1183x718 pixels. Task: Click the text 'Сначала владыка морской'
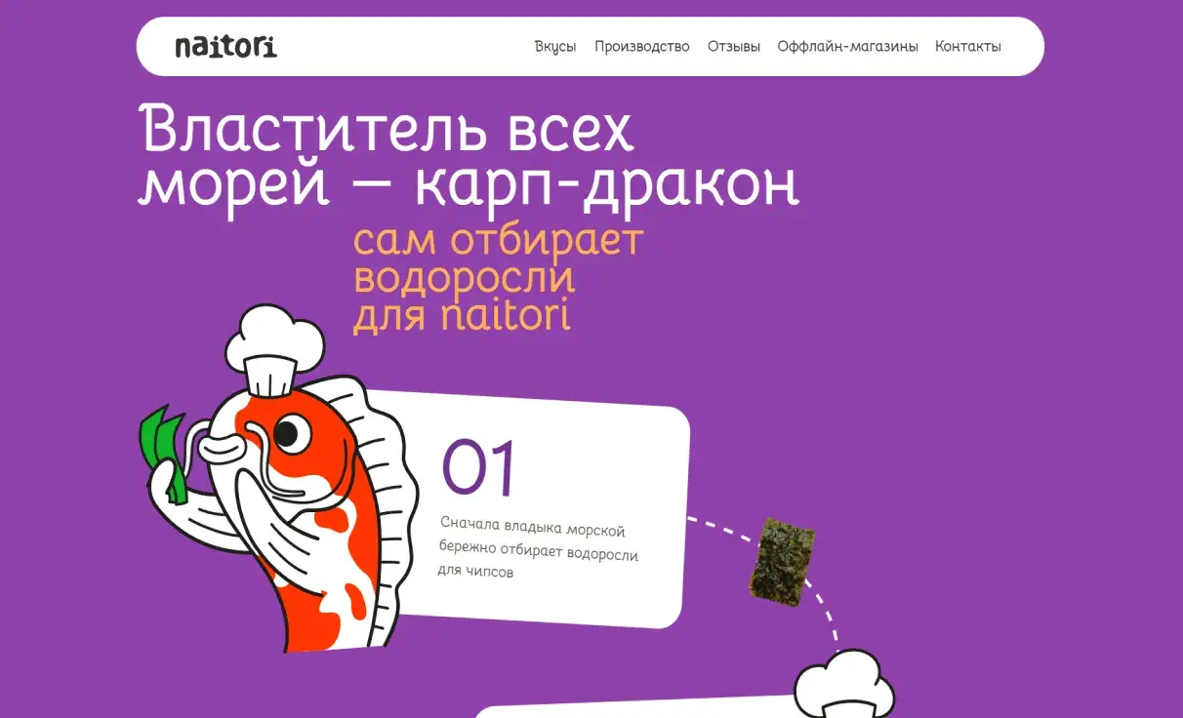pos(532,528)
